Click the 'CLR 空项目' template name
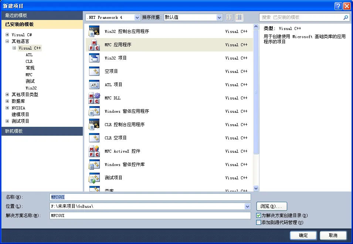Viewport: 353px width, 244px height. coord(115,138)
